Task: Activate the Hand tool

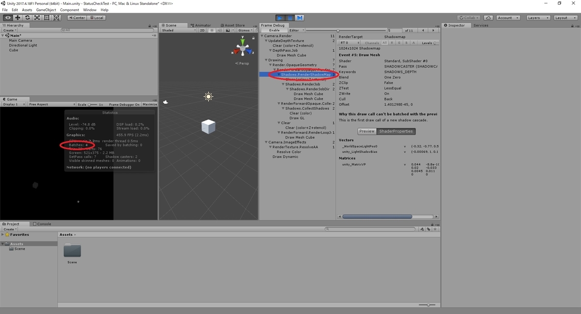Action: point(7,17)
